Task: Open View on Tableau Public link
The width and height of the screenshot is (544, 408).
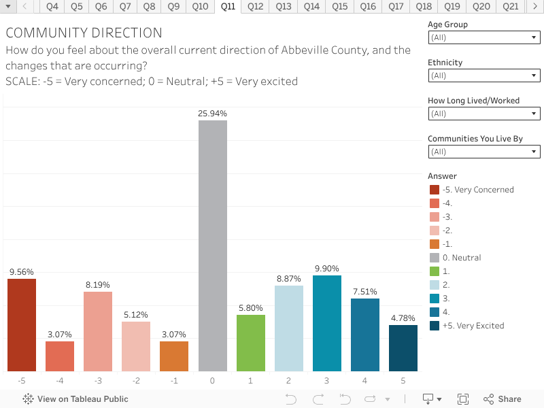Action: (x=75, y=399)
